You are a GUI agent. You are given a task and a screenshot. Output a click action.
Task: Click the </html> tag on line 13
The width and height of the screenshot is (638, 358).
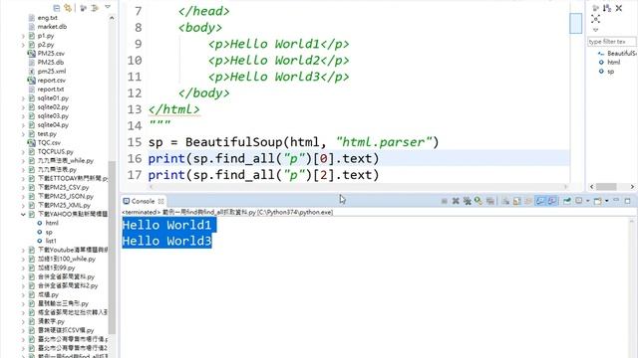click(x=174, y=109)
